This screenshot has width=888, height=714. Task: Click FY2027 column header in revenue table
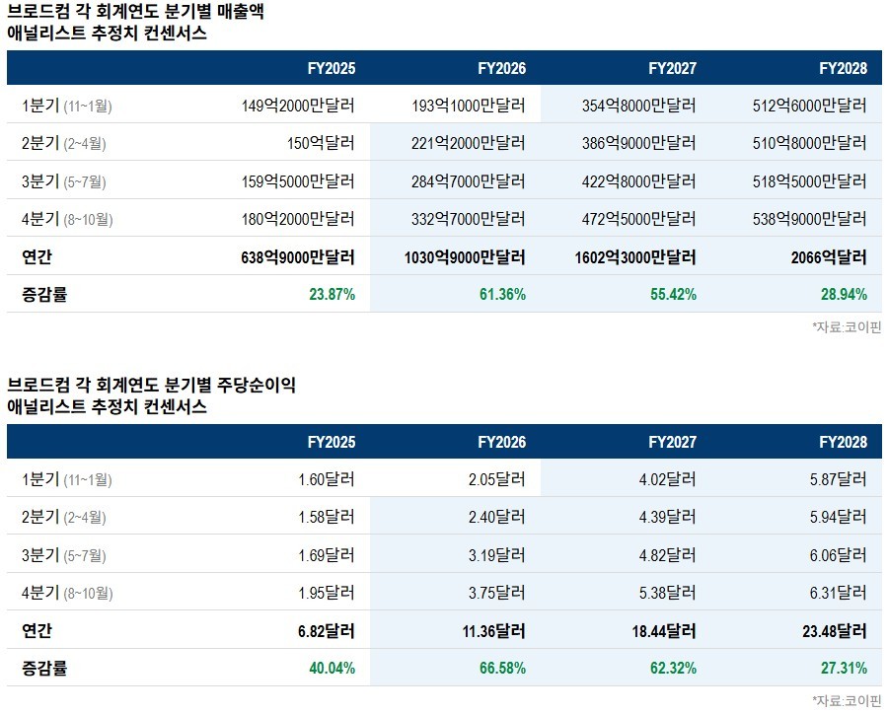click(x=672, y=68)
